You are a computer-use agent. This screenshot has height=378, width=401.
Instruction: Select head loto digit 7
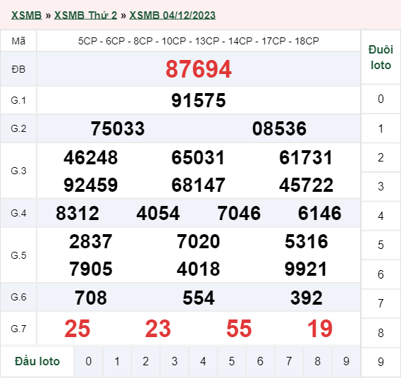pyautogui.click(x=289, y=361)
